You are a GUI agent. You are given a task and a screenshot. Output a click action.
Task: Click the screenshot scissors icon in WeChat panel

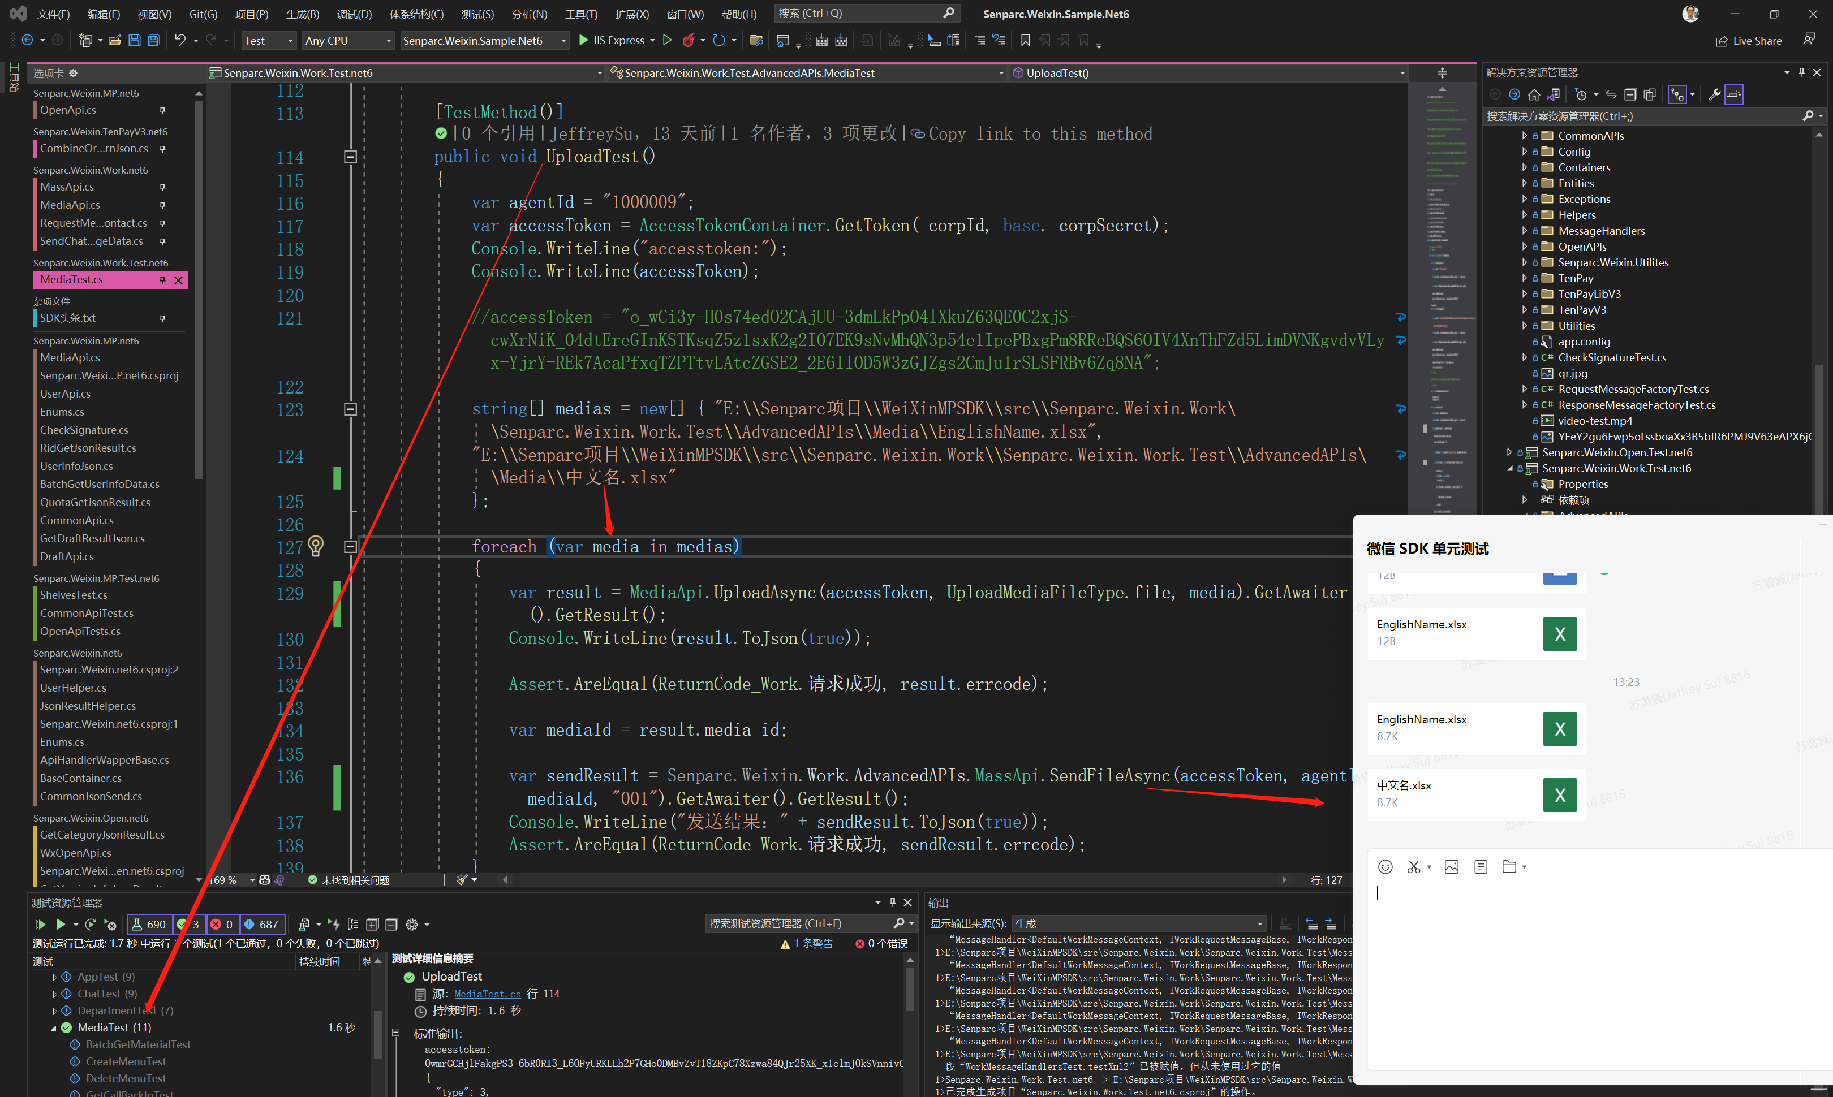[x=1413, y=866]
